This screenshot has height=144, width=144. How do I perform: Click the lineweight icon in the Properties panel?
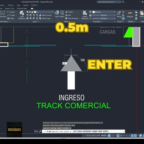click(x=90, y=15)
